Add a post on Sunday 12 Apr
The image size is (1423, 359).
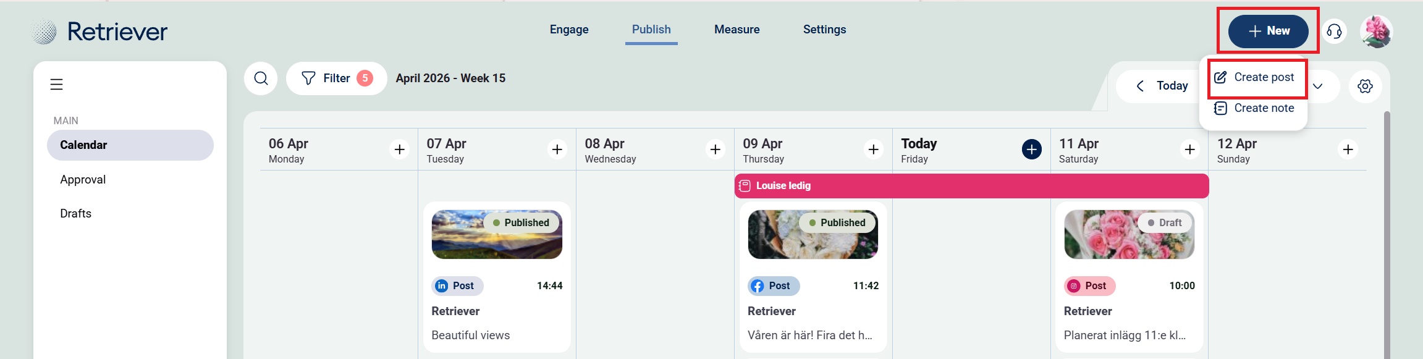tap(1348, 150)
